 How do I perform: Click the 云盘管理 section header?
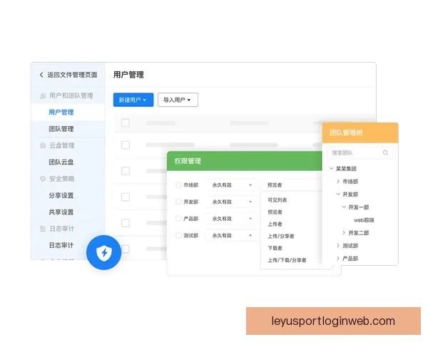click(61, 145)
